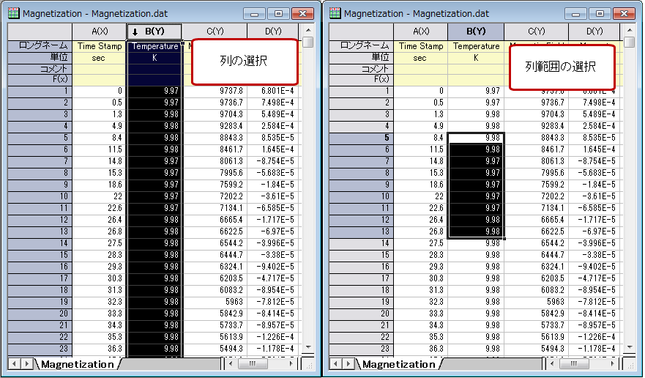Click sec unit cell in left window
The image size is (645, 378).
[x=99, y=58]
